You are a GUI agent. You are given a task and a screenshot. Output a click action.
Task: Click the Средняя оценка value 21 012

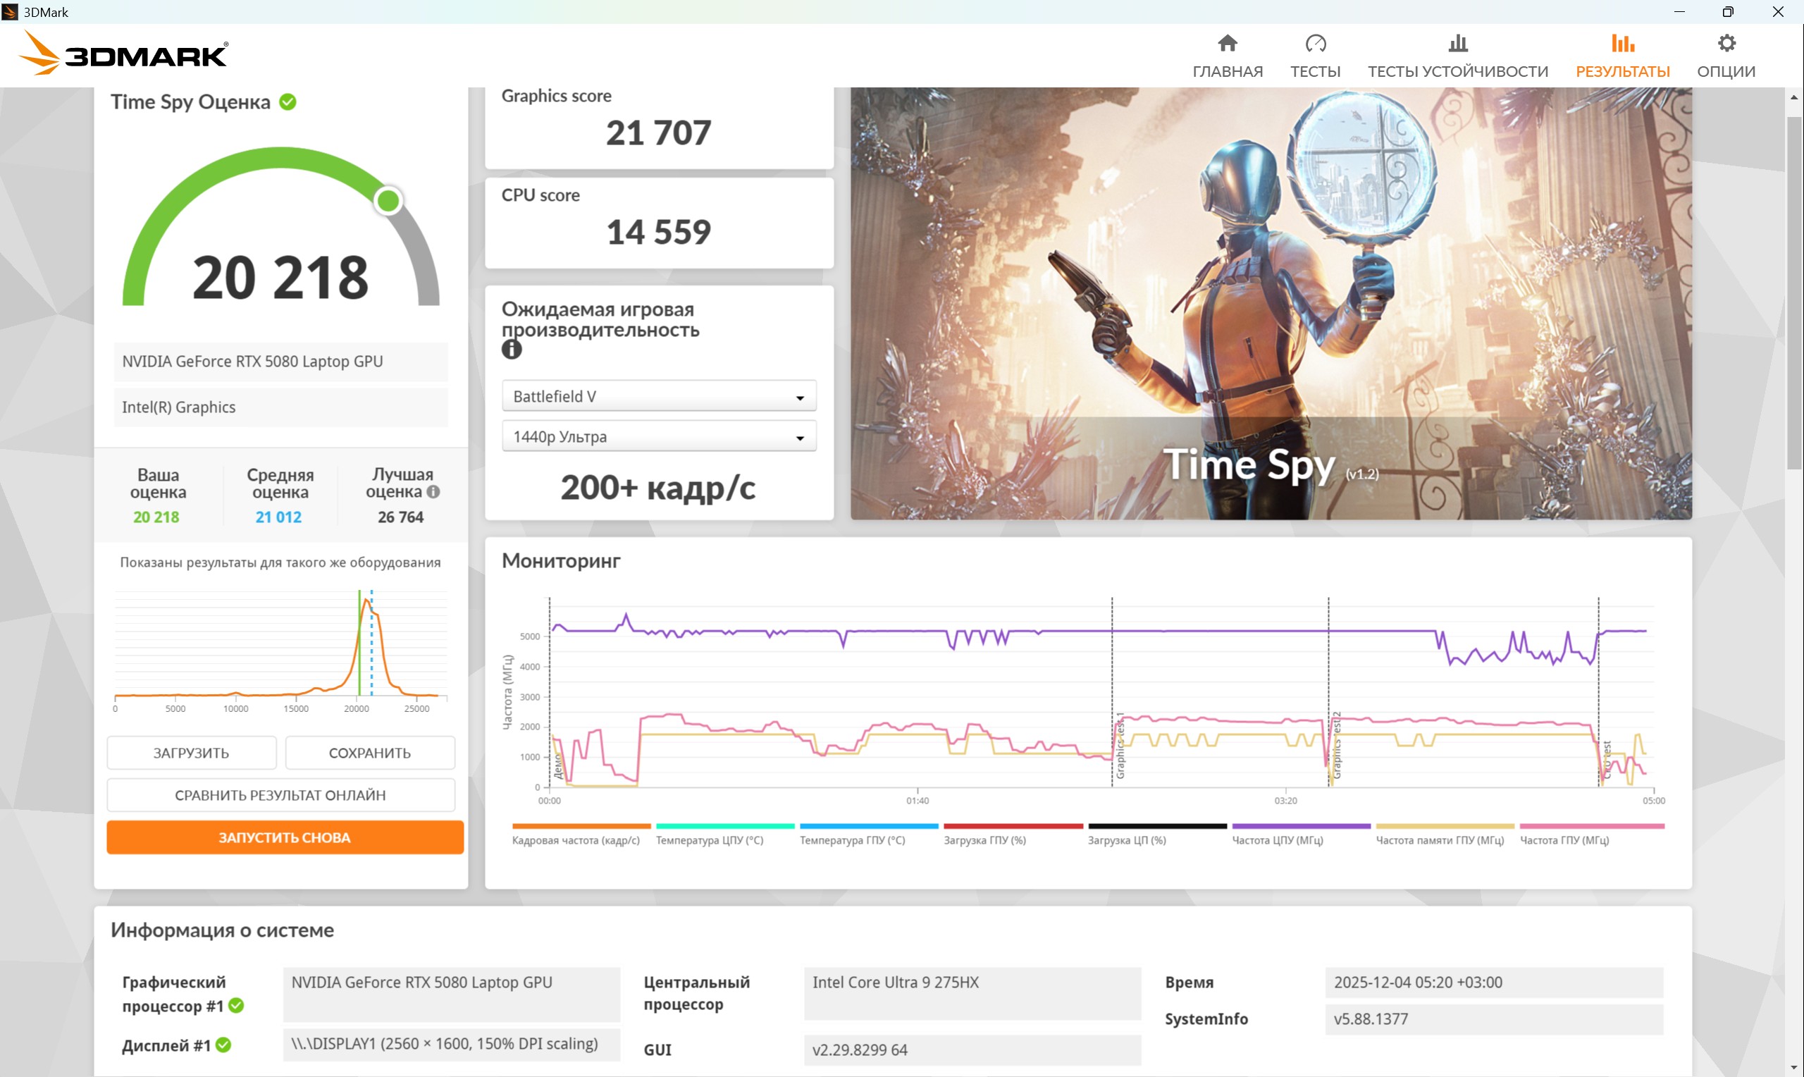click(278, 517)
